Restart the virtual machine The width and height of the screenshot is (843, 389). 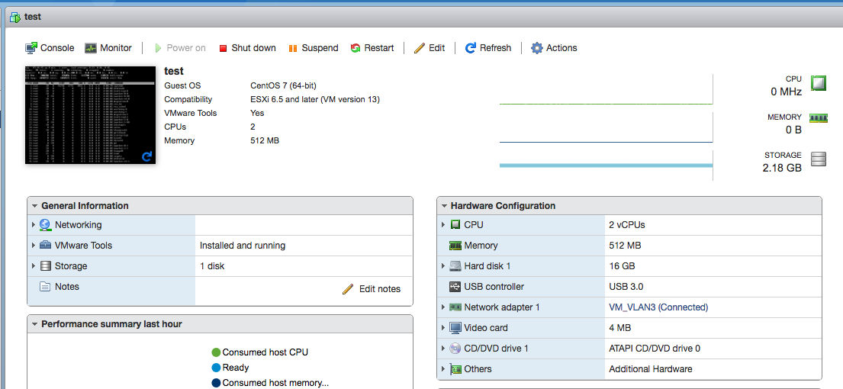[372, 48]
